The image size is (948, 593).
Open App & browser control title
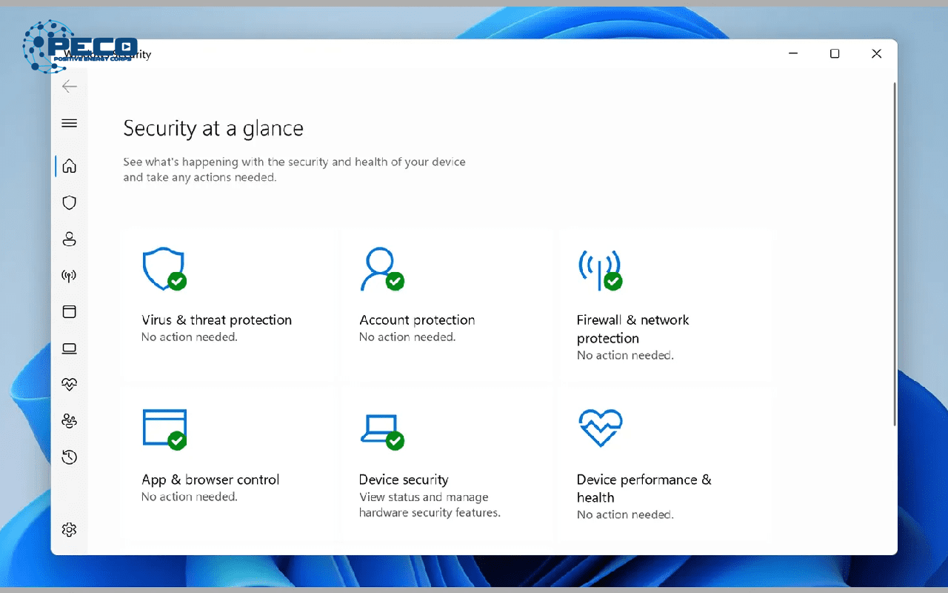click(210, 480)
